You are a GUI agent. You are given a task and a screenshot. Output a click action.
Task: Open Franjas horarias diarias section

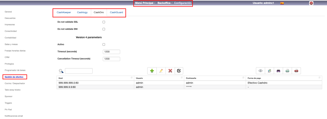tap(15, 51)
